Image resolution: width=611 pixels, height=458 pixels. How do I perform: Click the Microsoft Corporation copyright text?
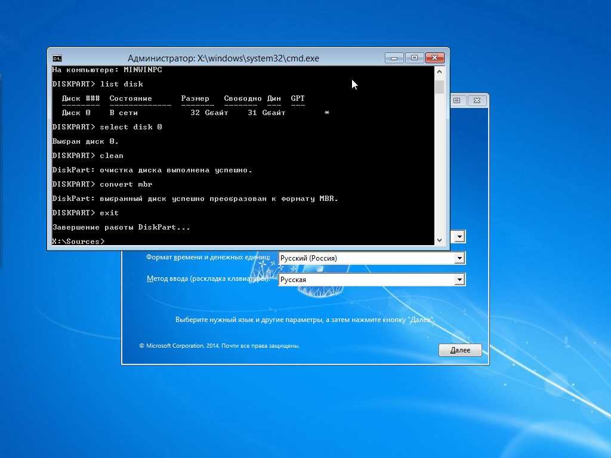click(219, 346)
